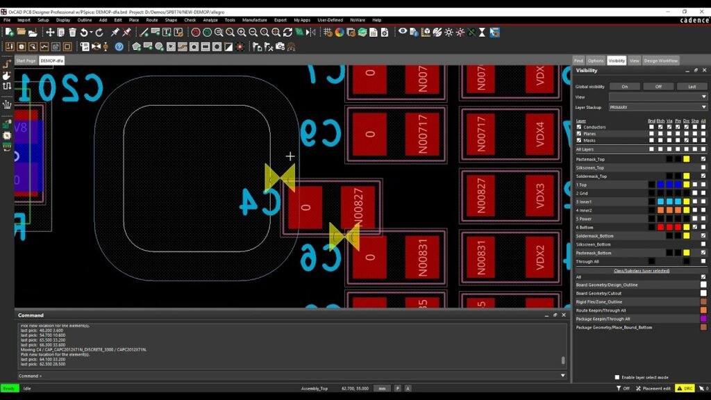Click the mm units status button
The width and height of the screenshot is (711, 400).
coord(383,389)
